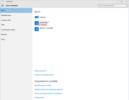This screenshot has width=129, height=100.
Task: Turn off the Wi-Fi Attivato switch
Action: (x=37, y=17)
